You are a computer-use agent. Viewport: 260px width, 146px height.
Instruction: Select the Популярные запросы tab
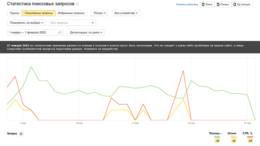(38, 13)
